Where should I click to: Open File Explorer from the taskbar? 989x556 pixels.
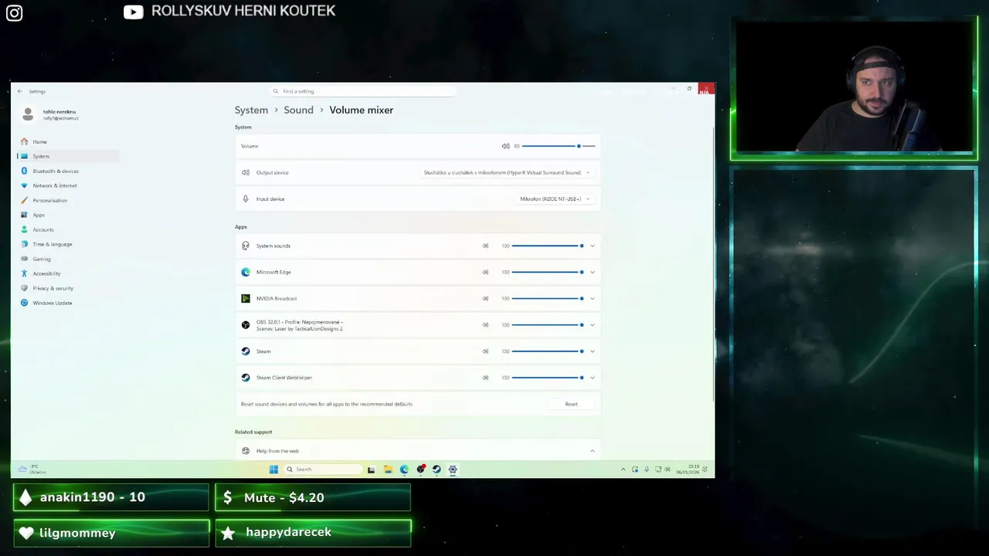(388, 469)
